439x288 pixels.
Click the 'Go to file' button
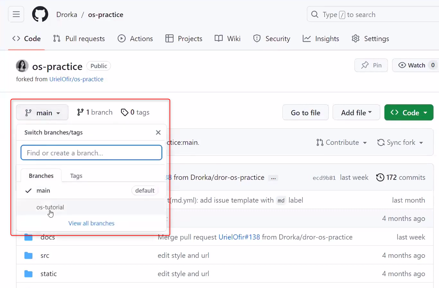tap(305, 112)
